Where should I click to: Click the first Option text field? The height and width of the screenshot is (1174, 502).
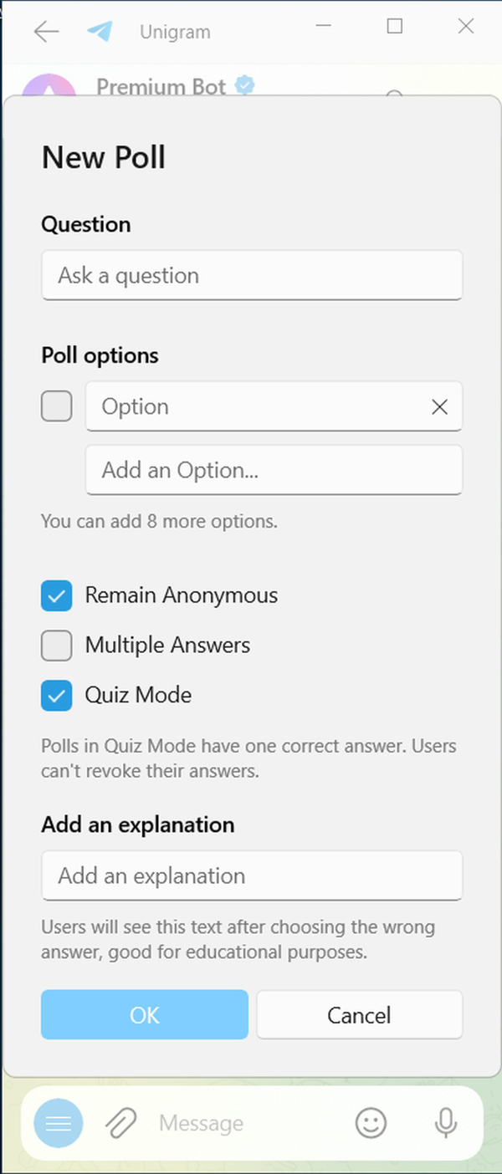274,406
